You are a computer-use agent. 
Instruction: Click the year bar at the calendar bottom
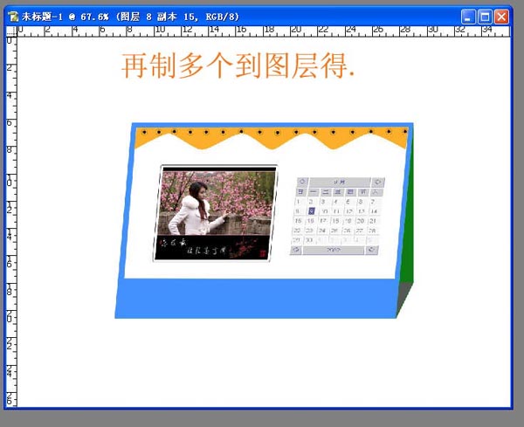click(334, 250)
